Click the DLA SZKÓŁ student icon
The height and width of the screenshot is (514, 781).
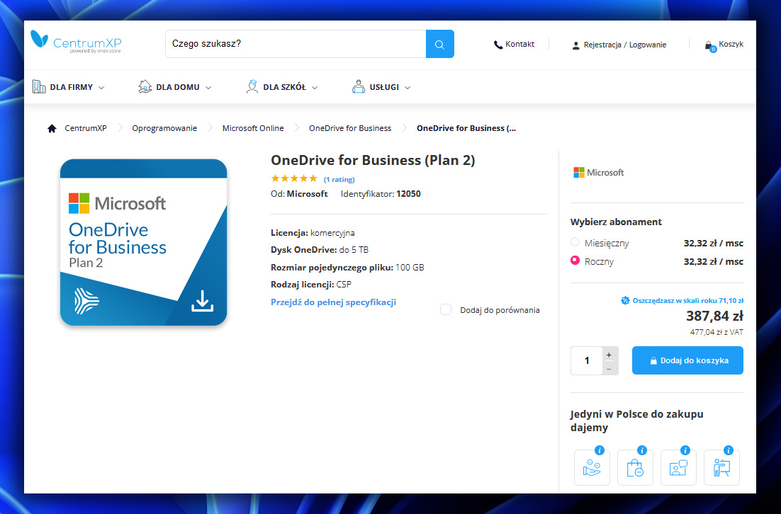(252, 86)
